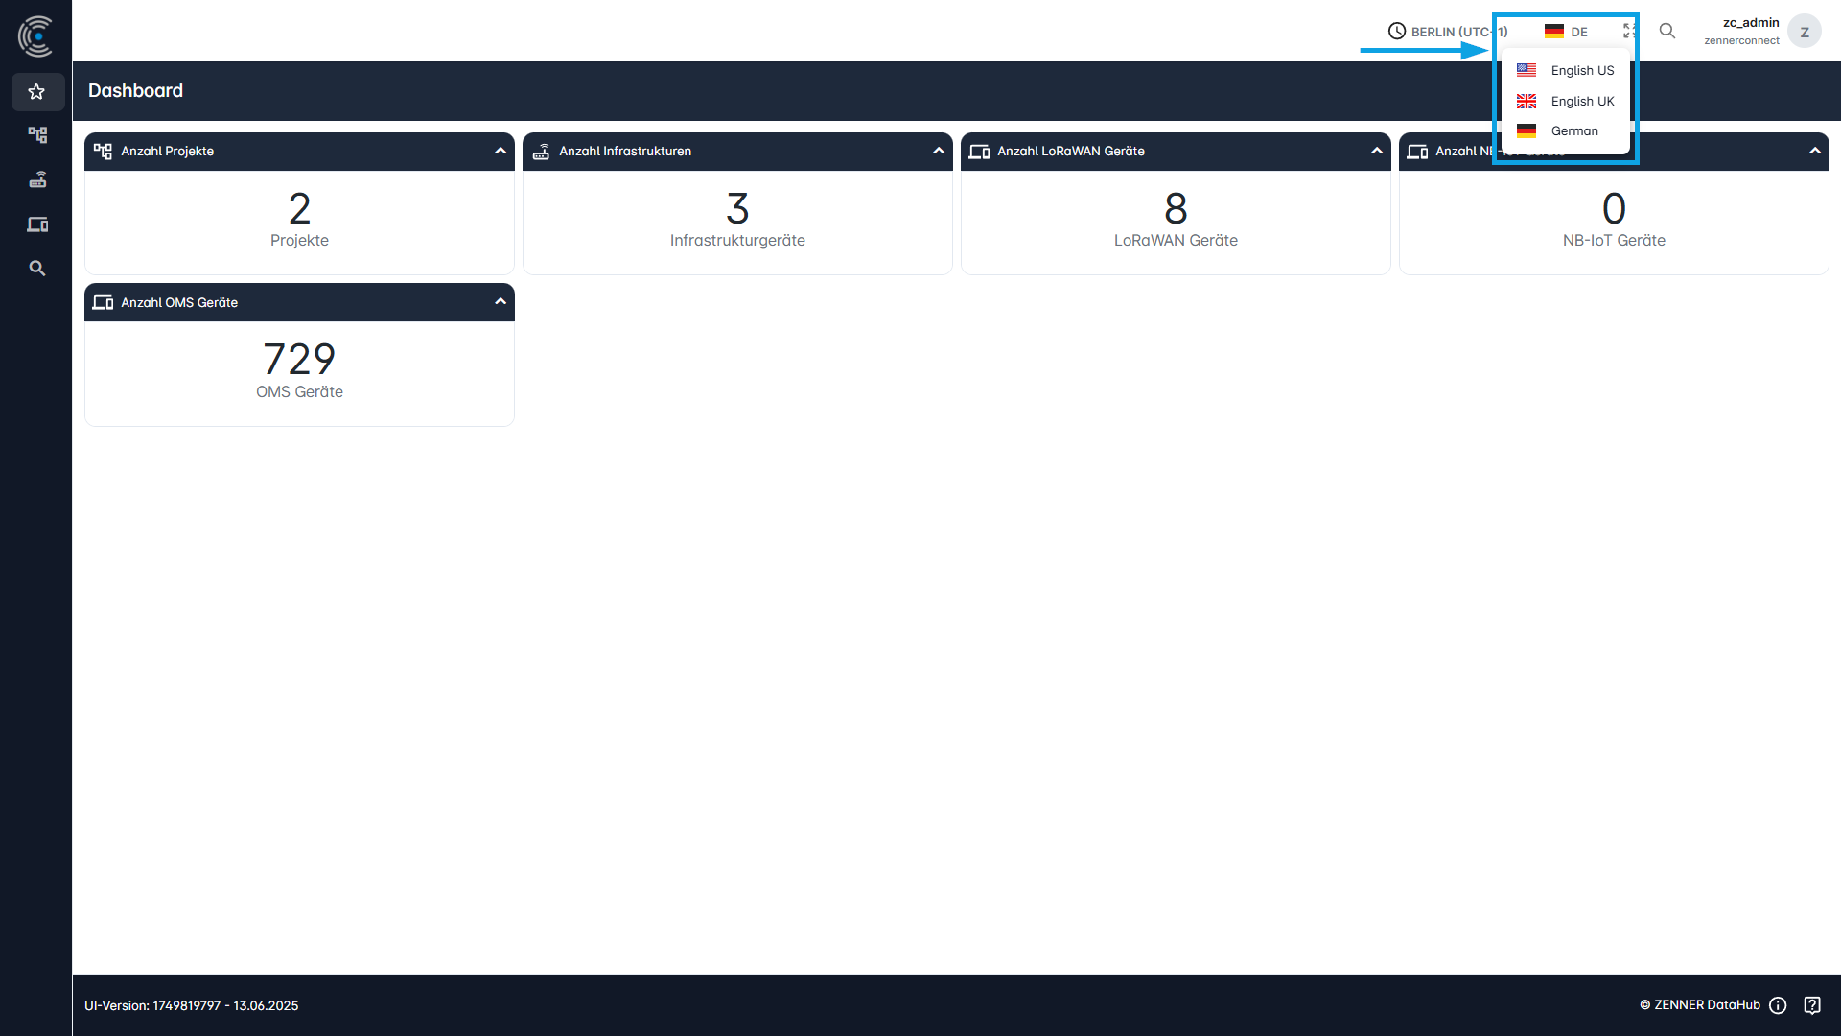Viewport: 1841px width, 1036px height.
Task: Collapse the Anzahl OMS Geräte widget
Action: coord(501,301)
